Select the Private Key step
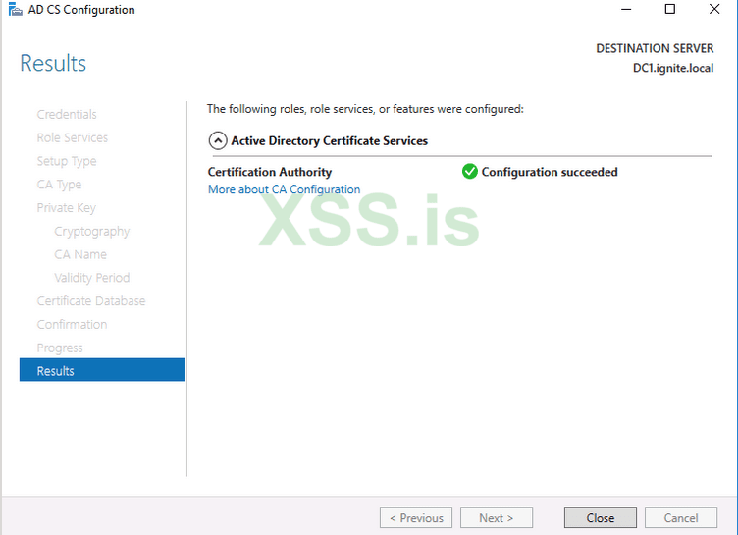 click(67, 208)
